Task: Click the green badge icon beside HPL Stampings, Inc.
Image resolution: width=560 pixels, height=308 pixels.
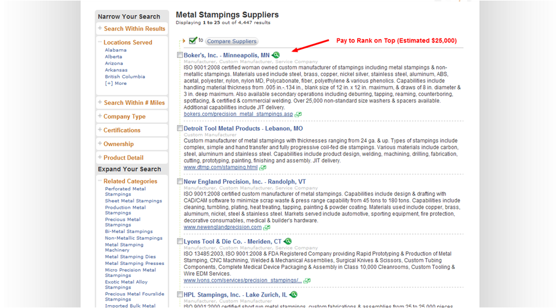Action: click(x=293, y=294)
